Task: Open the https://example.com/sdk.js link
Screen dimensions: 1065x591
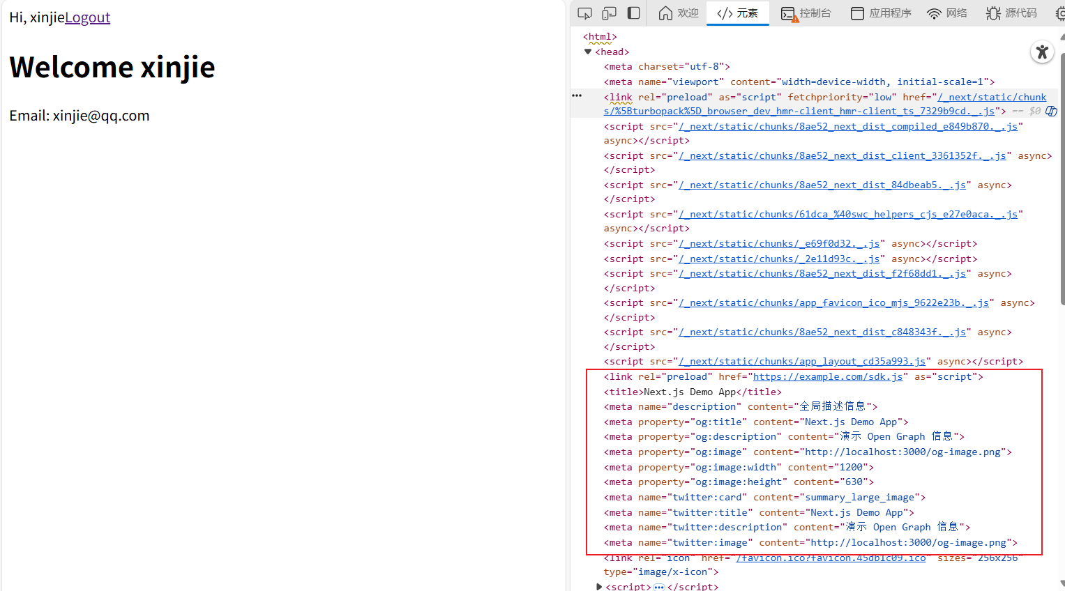Action: coord(827,377)
